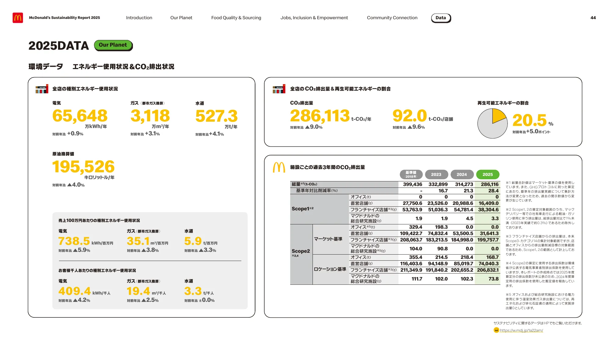Click the water value 527.3
611x343 pixels.
point(216,116)
